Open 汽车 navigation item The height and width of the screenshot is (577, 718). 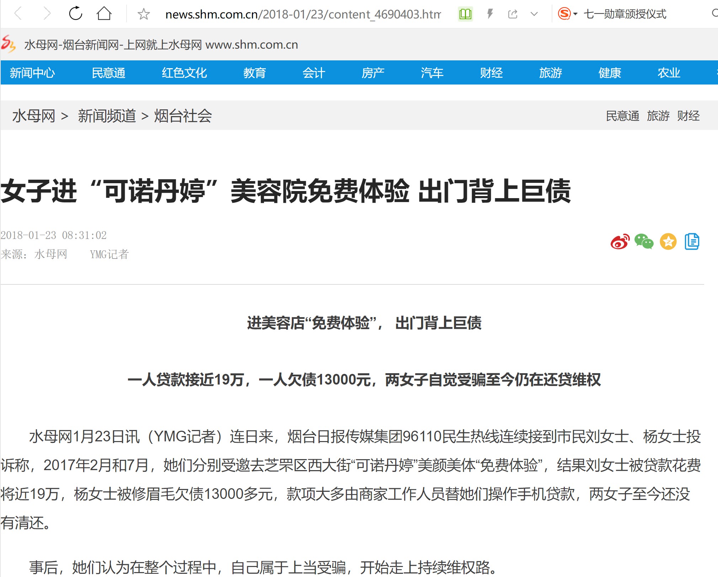point(432,73)
